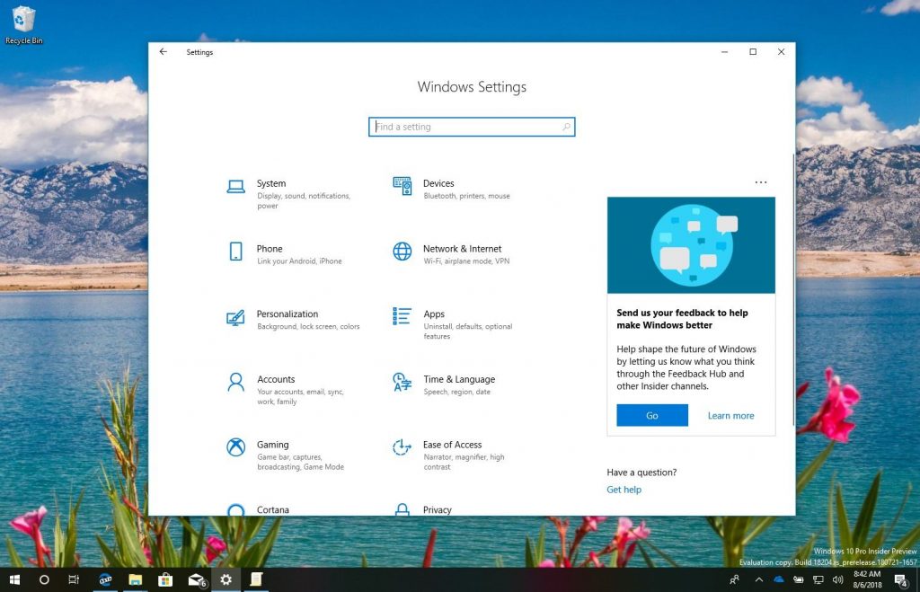Click the Learn more link
Viewport: 920px width, 592px height.
[x=730, y=416]
